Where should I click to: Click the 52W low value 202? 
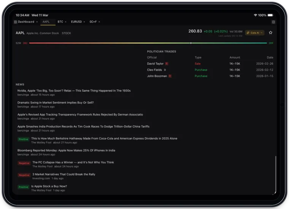[25, 43]
